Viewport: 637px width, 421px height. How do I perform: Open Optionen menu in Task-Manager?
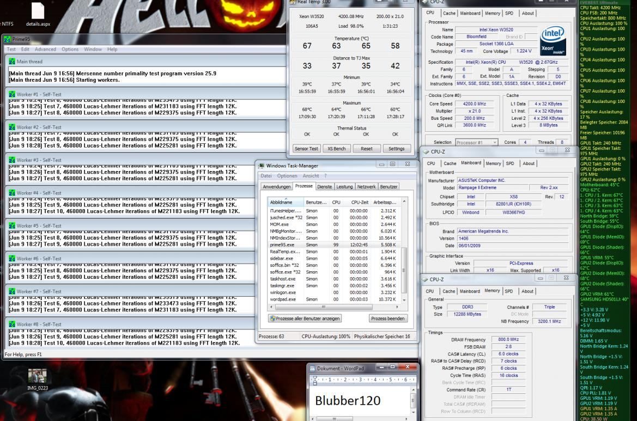pos(287,176)
